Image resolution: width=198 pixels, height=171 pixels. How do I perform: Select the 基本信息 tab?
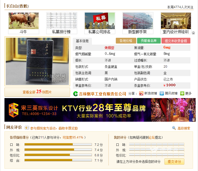[82, 41]
